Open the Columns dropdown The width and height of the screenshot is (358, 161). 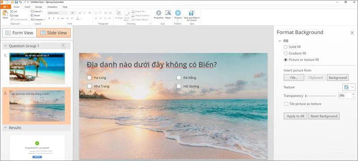point(38,20)
